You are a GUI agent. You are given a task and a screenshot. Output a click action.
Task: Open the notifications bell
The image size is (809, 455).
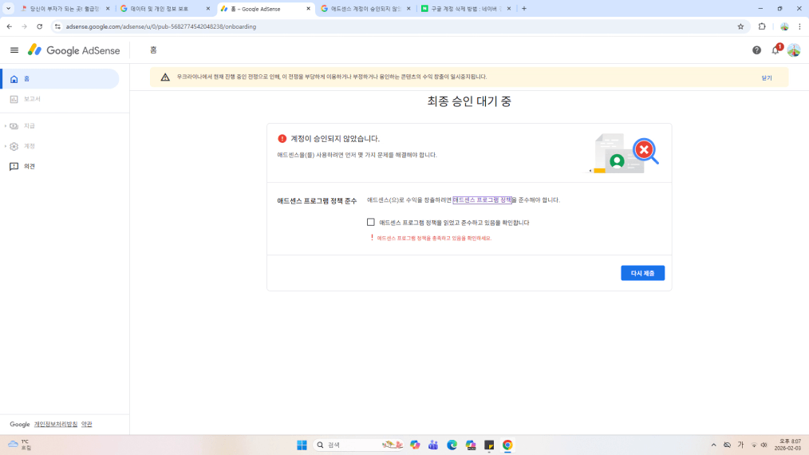coord(775,50)
